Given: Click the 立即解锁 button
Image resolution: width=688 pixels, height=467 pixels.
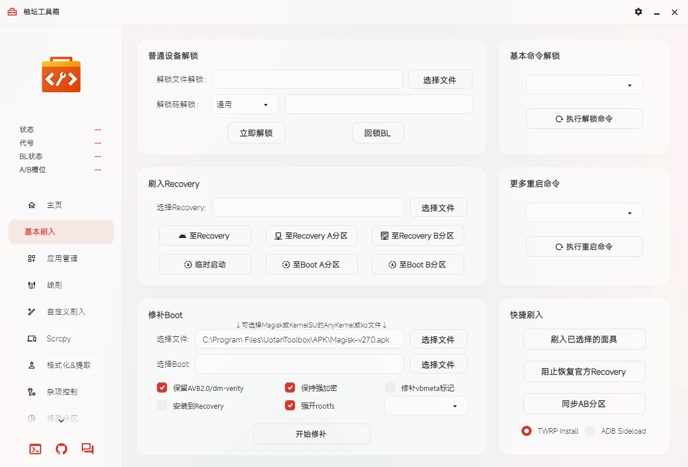Looking at the screenshot, I should (256, 133).
